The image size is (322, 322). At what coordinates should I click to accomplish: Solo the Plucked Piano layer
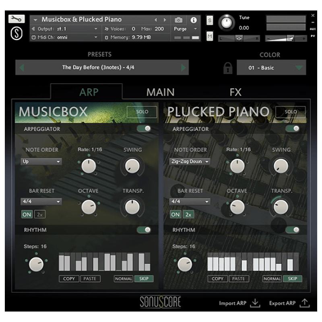pos(290,112)
